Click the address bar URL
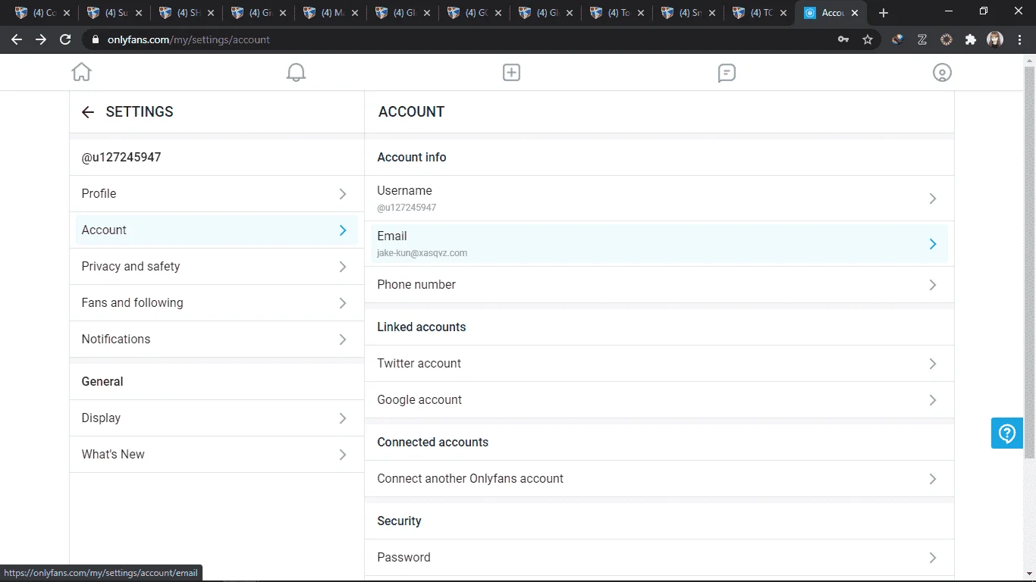Image resolution: width=1036 pixels, height=582 pixels. tap(188, 39)
